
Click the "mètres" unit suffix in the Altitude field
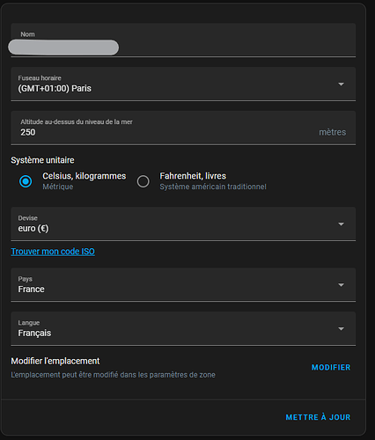click(x=333, y=132)
